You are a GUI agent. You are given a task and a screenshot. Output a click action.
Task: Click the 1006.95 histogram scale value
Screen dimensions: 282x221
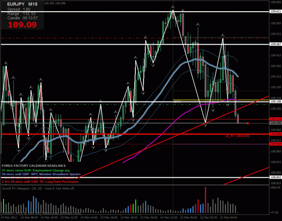point(275,187)
